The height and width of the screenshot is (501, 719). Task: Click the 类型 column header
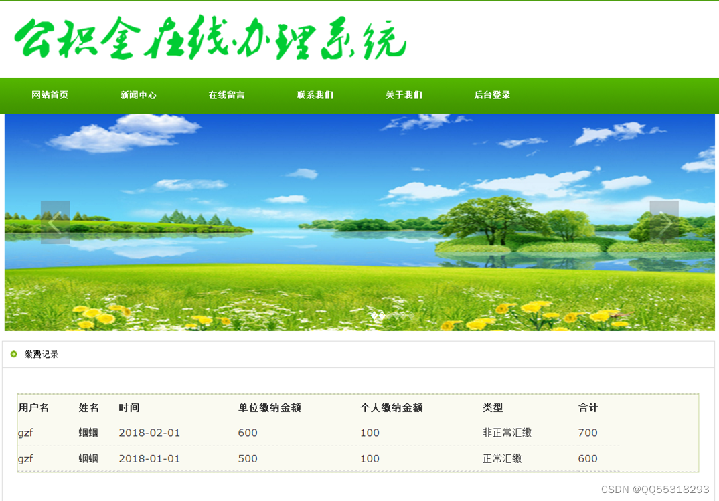click(x=493, y=407)
